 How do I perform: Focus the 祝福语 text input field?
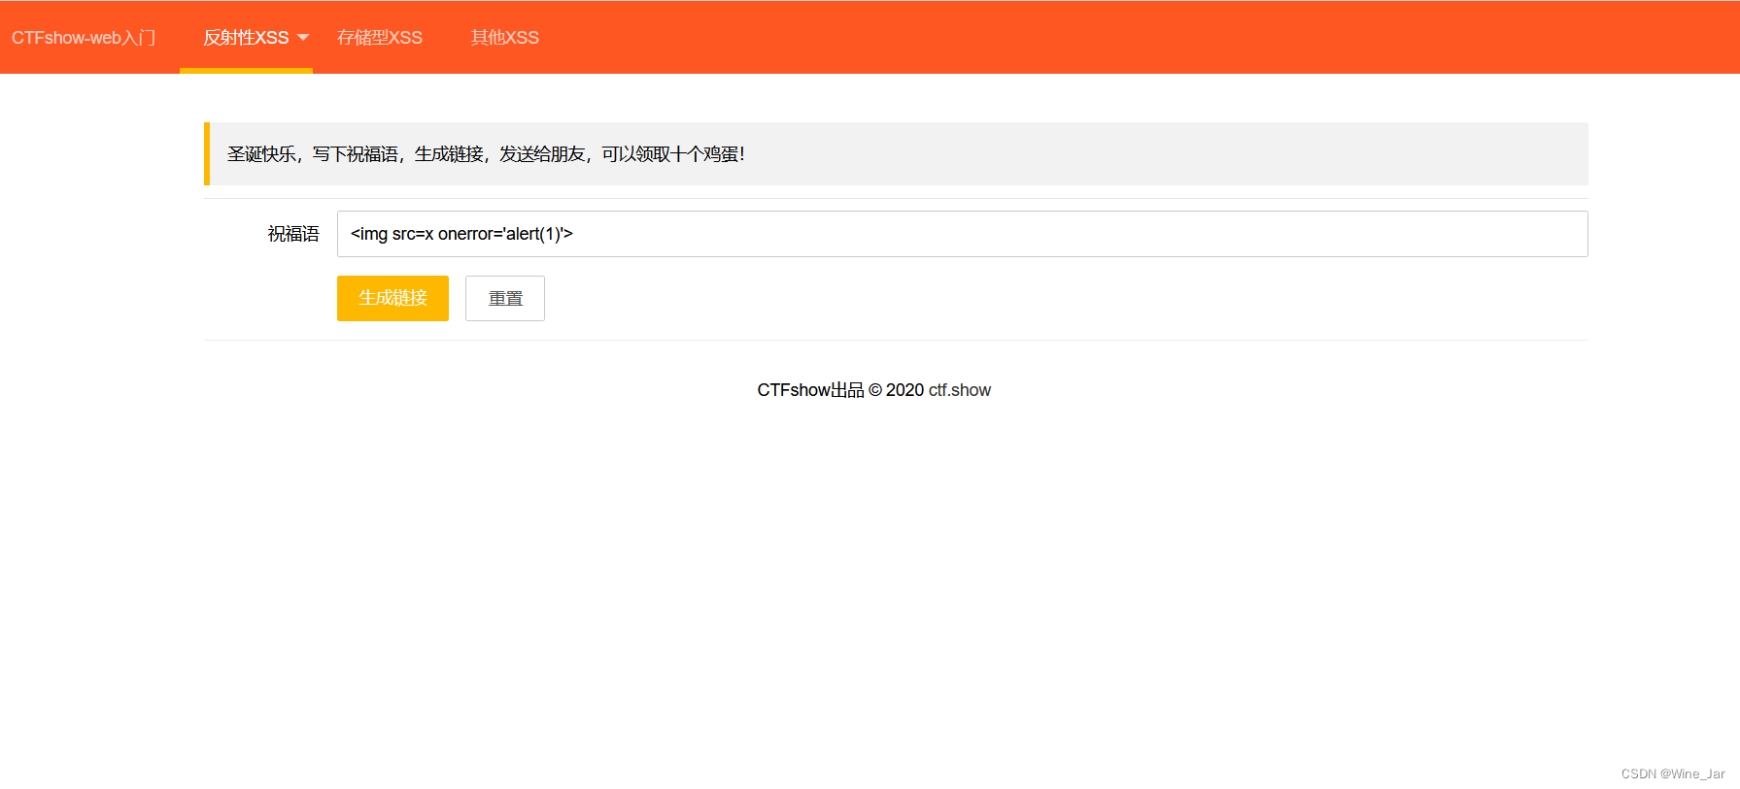pyautogui.click(x=962, y=234)
